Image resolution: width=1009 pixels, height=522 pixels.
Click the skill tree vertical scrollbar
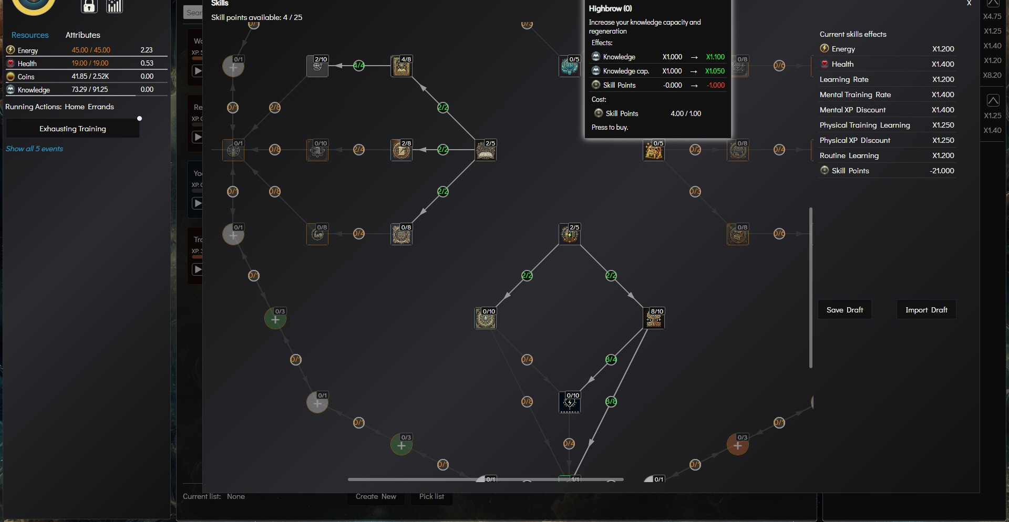[811, 288]
